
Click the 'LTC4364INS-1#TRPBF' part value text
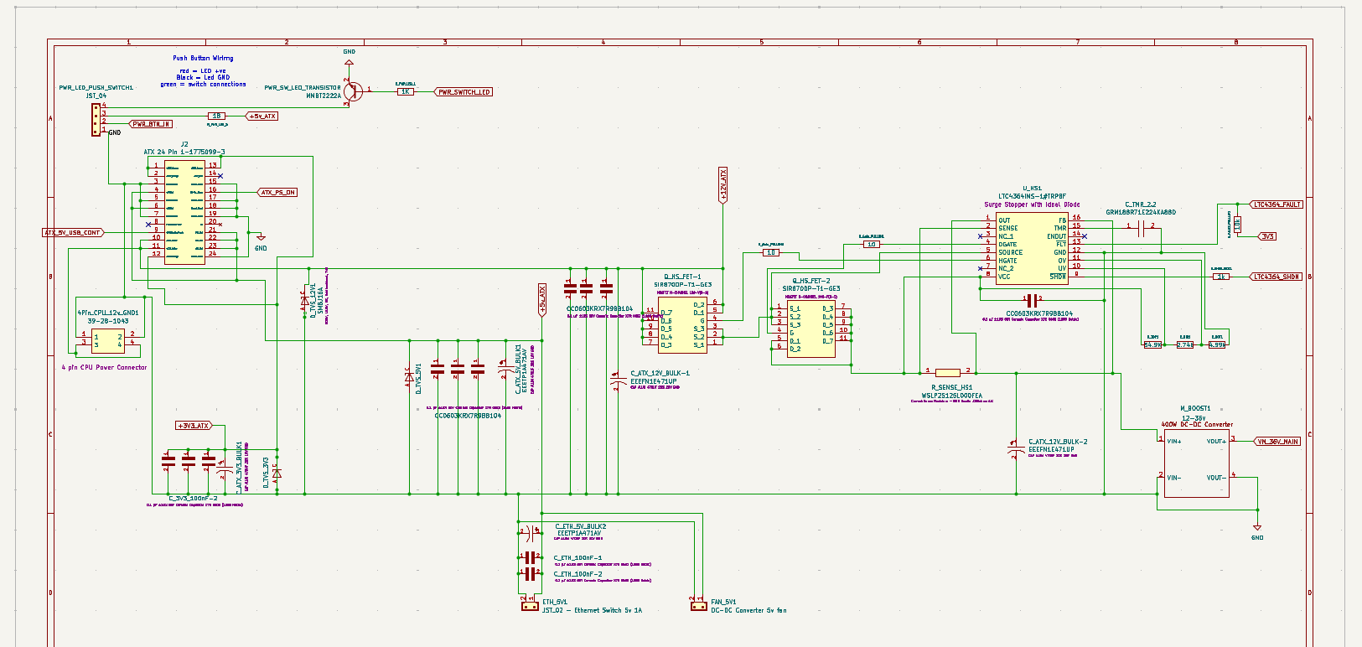coord(1032,196)
